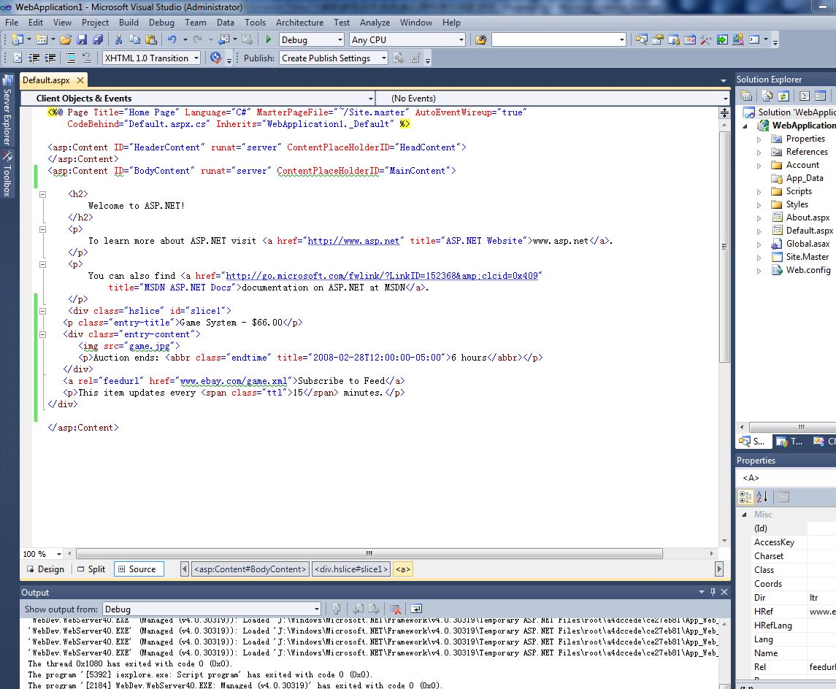Open the Server Explorer side panel tab

coord(7,109)
